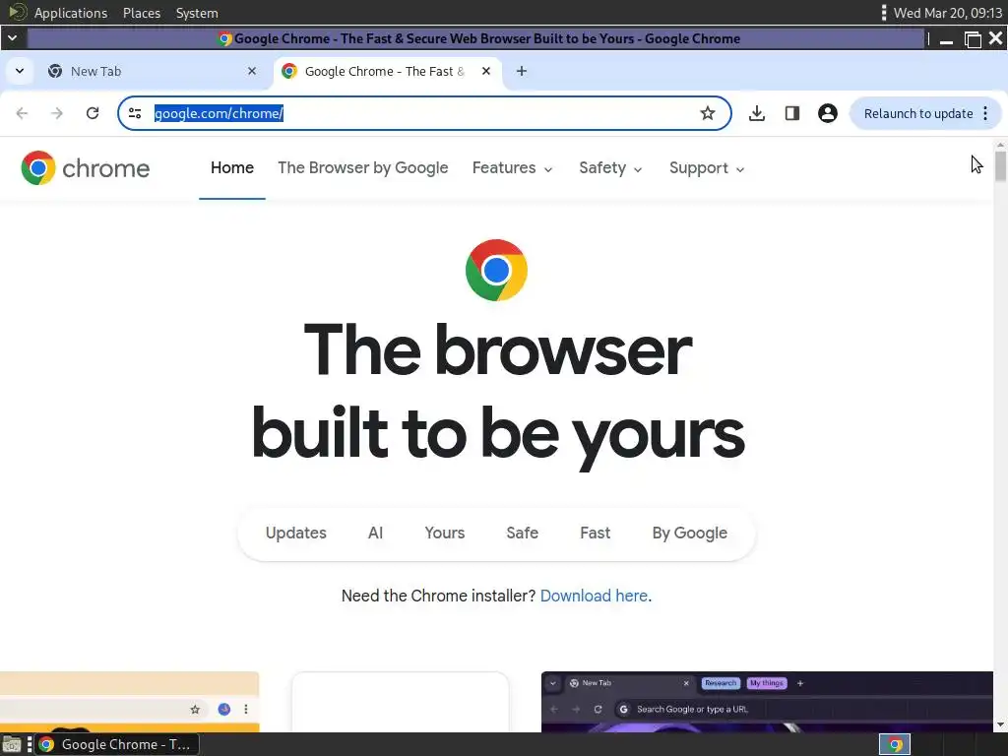Open the window menu arrow in title bar
The height and width of the screenshot is (756, 1008).
point(12,38)
